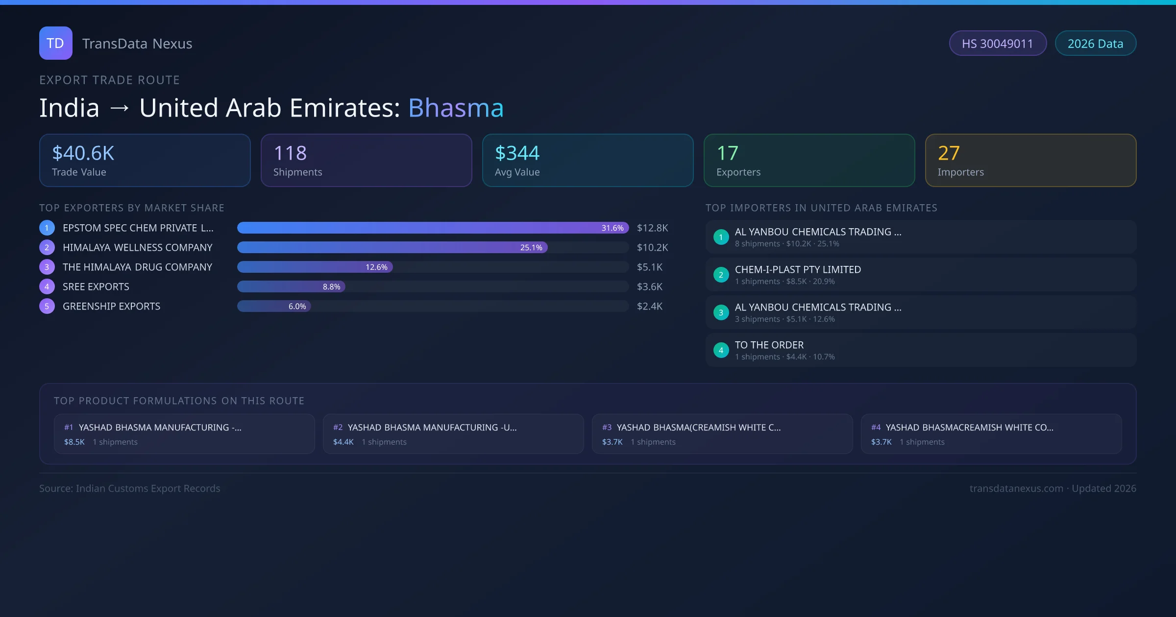This screenshot has height=617, width=1176.
Task: Click green rank 4 badge for TO THE ORDER
Action: pyautogui.click(x=721, y=350)
